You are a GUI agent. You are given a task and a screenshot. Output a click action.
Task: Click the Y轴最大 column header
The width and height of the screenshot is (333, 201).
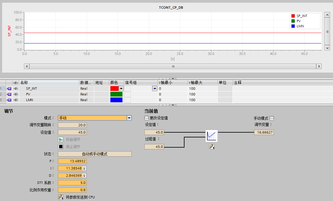tap(202, 83)
